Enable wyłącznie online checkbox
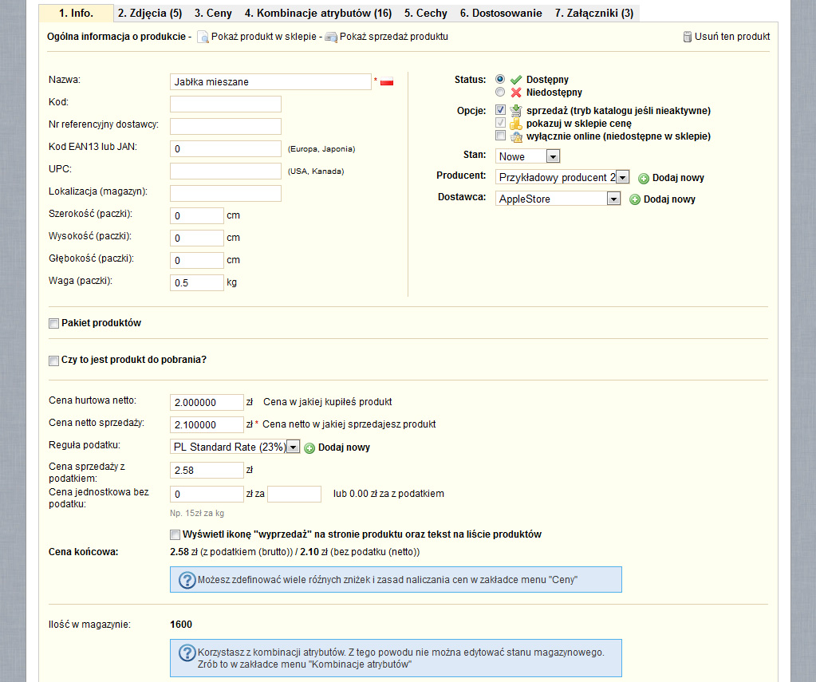 pyautogui.click(x=500, y=136)
